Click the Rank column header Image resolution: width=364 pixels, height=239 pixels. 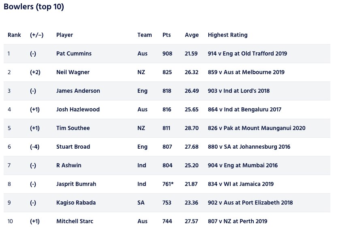[x=14, y=35]
